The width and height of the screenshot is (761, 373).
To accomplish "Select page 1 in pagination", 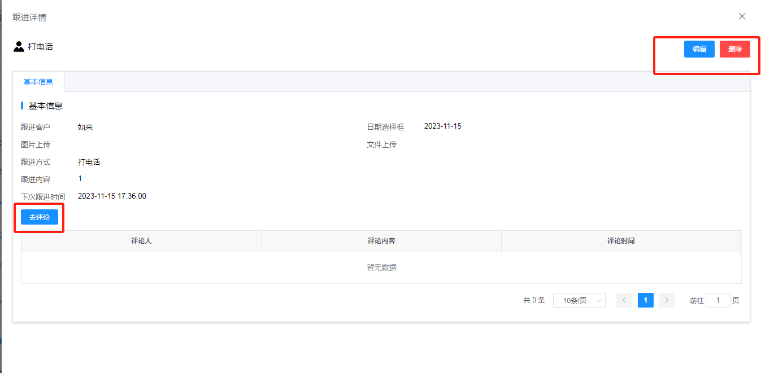I will click(646, 300).
